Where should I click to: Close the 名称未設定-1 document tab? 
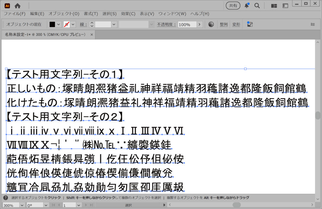coord(92,35)
